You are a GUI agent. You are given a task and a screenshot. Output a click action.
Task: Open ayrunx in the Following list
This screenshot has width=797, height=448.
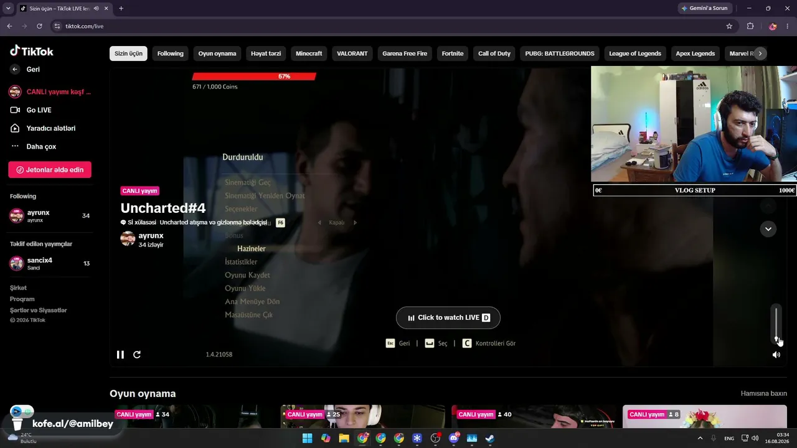pyautogui.click(x=50, y=216)
